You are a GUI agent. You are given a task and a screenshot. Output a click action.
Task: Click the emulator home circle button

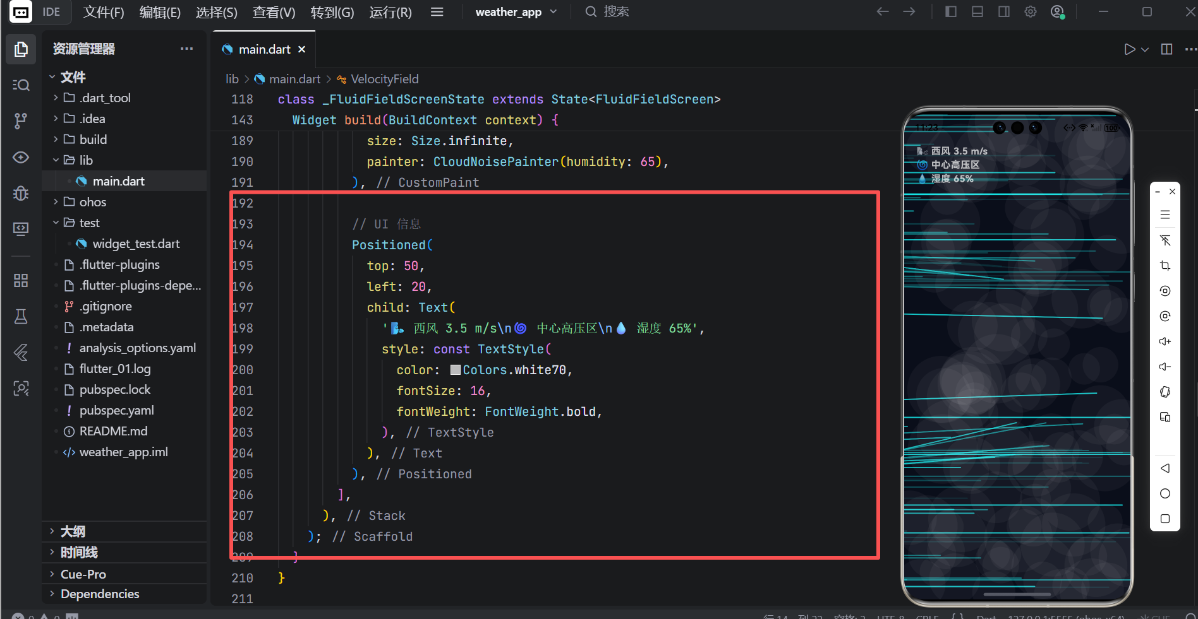(1165, 493)
